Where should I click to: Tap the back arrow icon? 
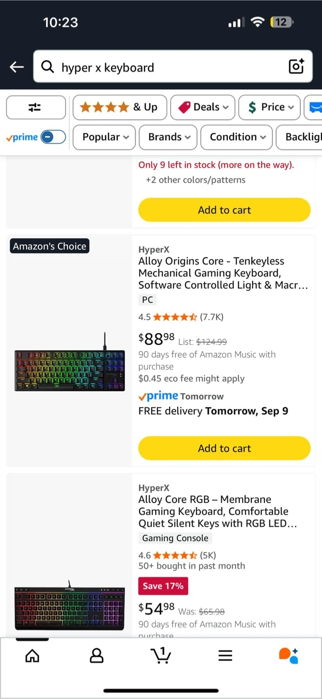coord(17,67)
